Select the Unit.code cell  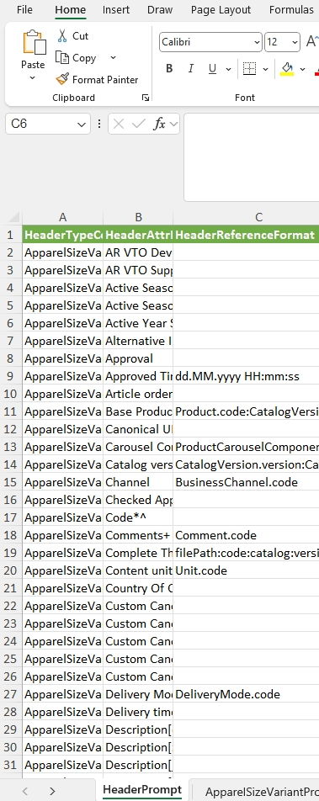(246, 570)
